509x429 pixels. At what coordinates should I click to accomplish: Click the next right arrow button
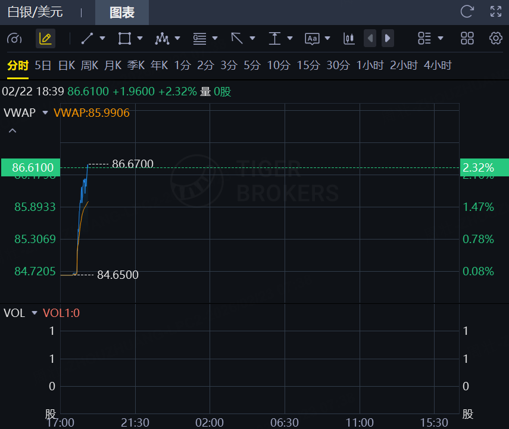coord(388,38)
